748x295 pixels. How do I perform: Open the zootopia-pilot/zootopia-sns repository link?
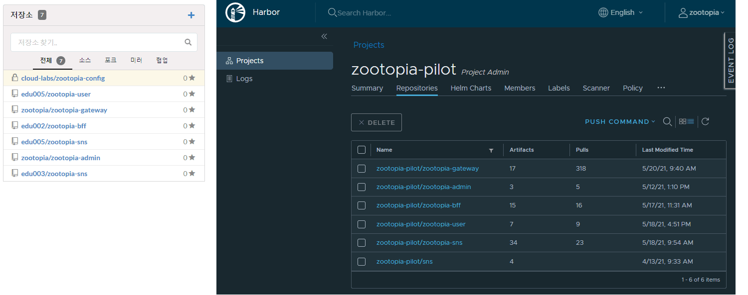pyautogui.click(x=418, y=242)
